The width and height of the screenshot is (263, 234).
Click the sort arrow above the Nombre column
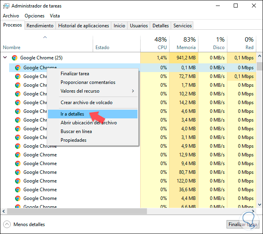coord(45,38)
